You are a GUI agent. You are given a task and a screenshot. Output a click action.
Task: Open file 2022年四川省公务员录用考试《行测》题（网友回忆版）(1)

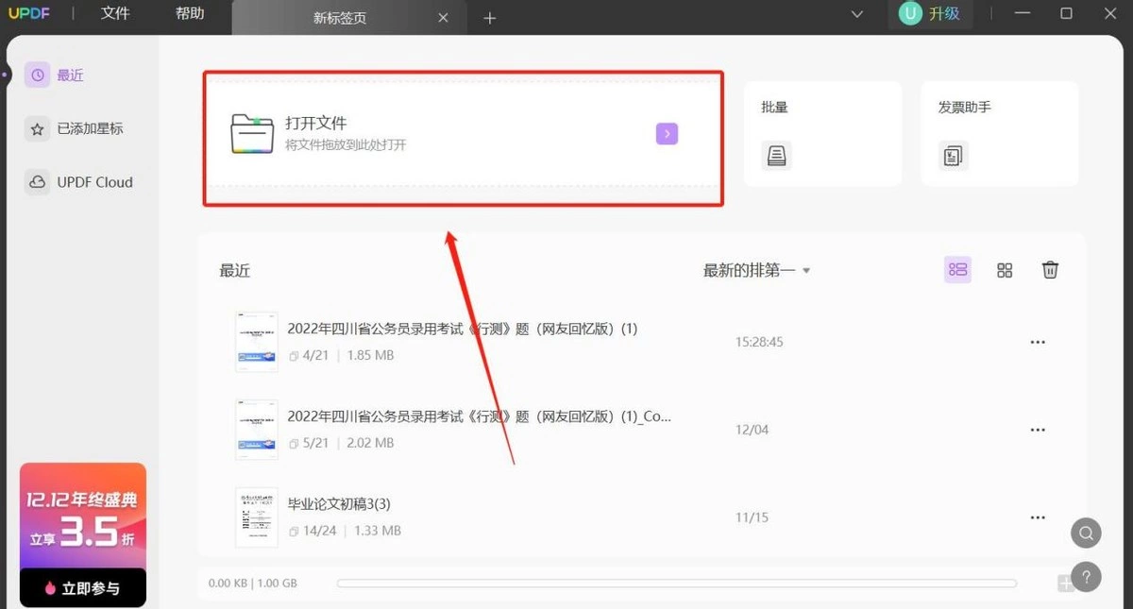click(463, 329)
